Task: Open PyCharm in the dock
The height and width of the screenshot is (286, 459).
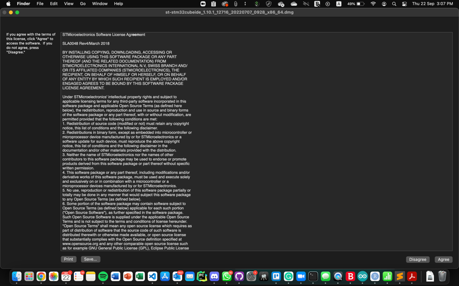Action: click(x=202, y=276)
